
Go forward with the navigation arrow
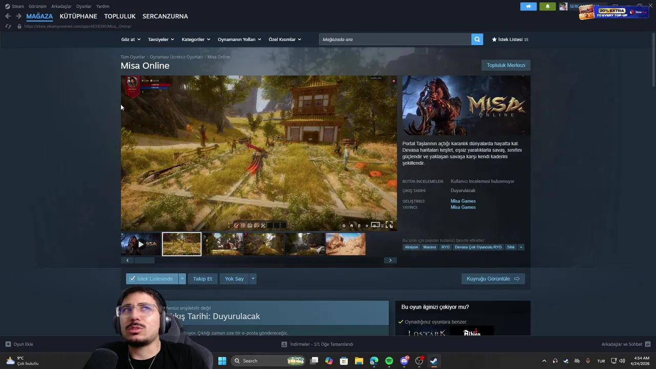18,16
